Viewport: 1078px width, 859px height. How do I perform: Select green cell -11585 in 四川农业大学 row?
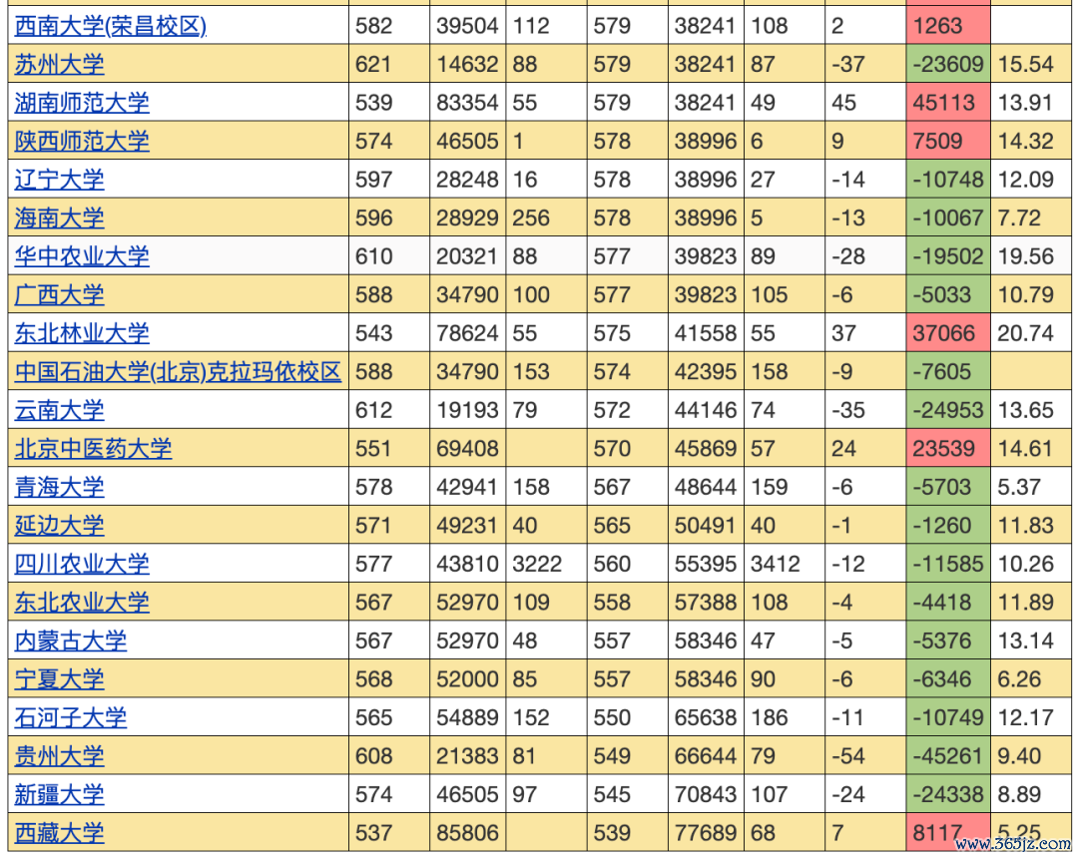coord(948,565)
